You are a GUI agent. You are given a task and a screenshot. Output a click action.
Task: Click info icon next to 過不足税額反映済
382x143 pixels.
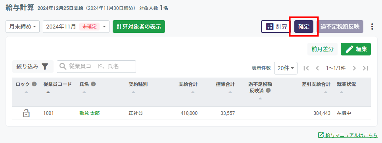268,90
